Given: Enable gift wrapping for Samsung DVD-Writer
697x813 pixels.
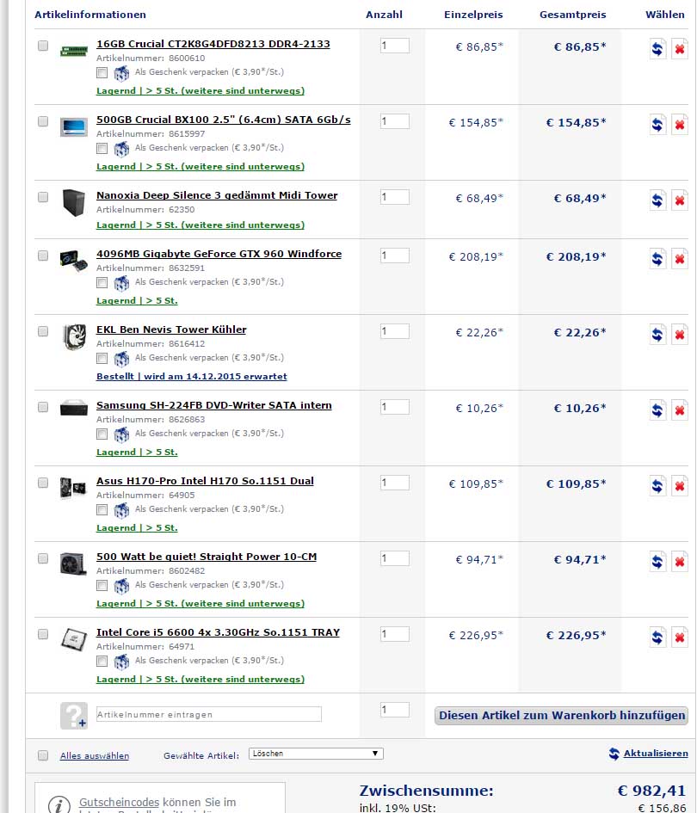Looking at the screenshot, I should tap(102, 434).
